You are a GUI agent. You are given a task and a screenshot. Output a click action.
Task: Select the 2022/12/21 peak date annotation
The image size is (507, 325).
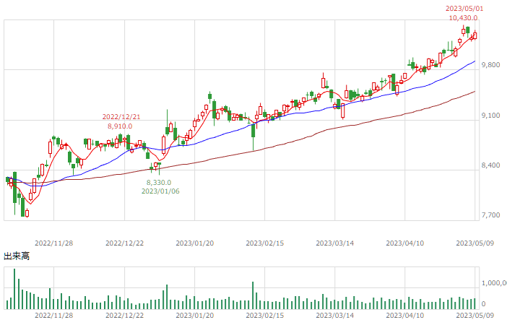(121, 117)
